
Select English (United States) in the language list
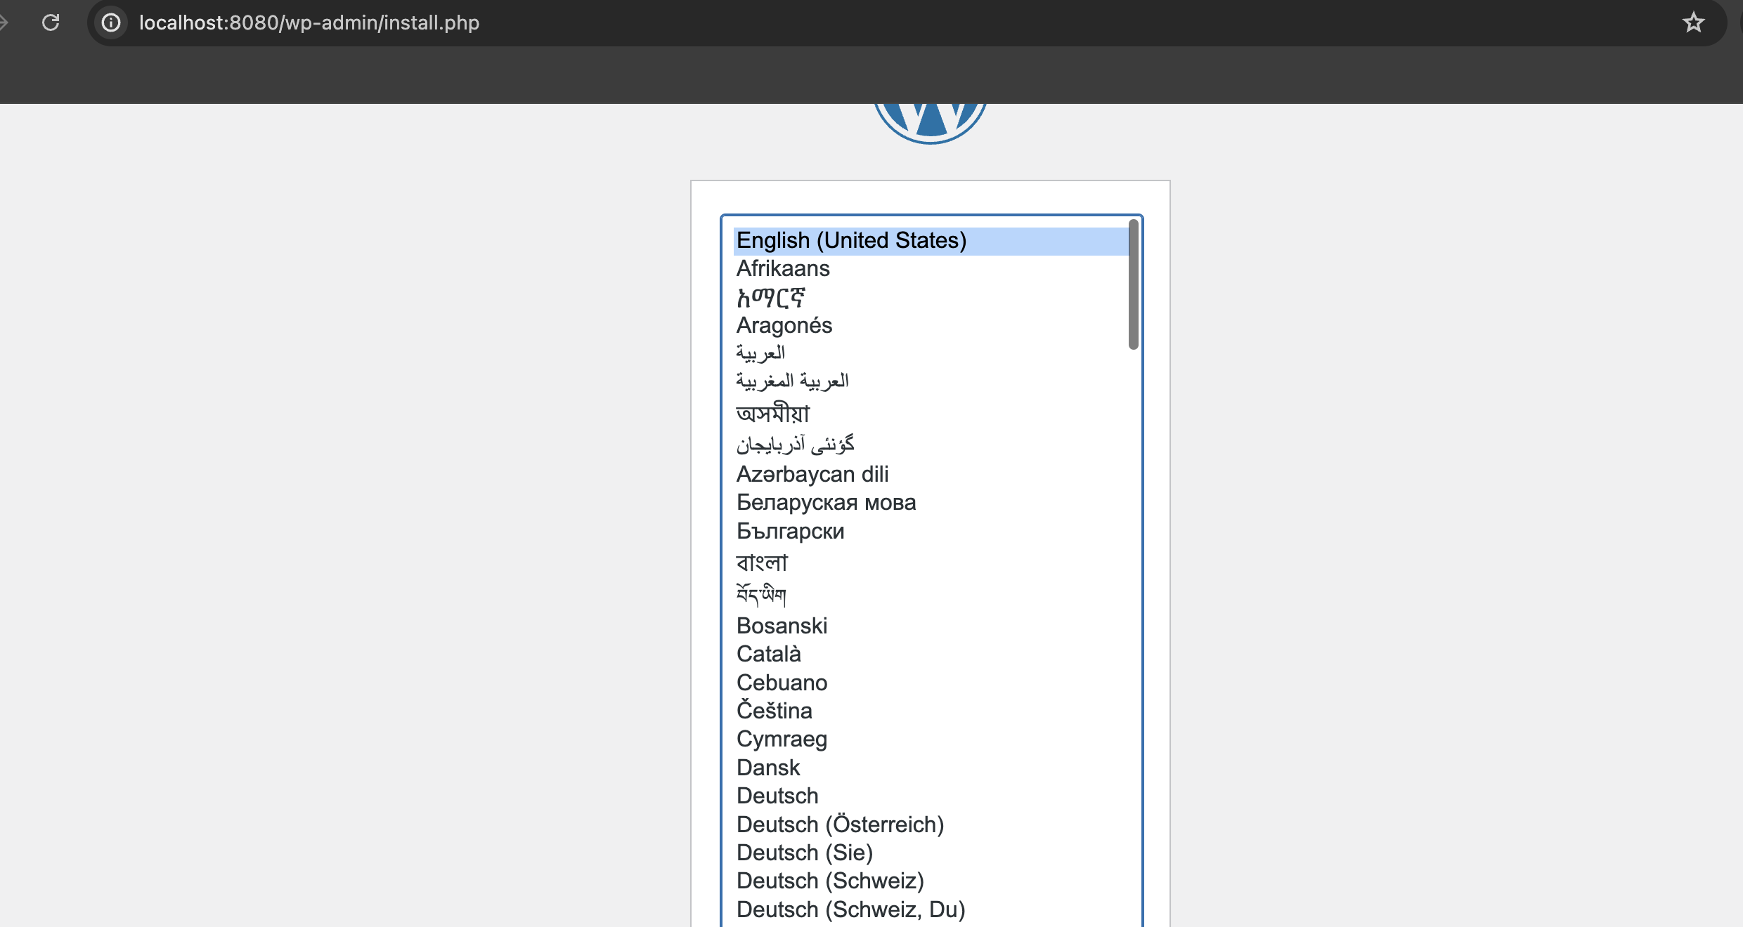tap(850, 239)
